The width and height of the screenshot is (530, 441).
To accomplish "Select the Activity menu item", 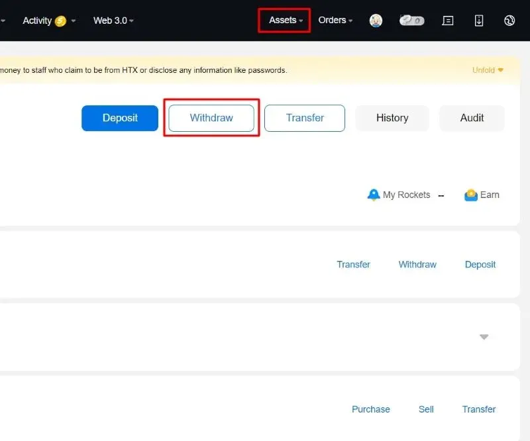I will (38, 21).
